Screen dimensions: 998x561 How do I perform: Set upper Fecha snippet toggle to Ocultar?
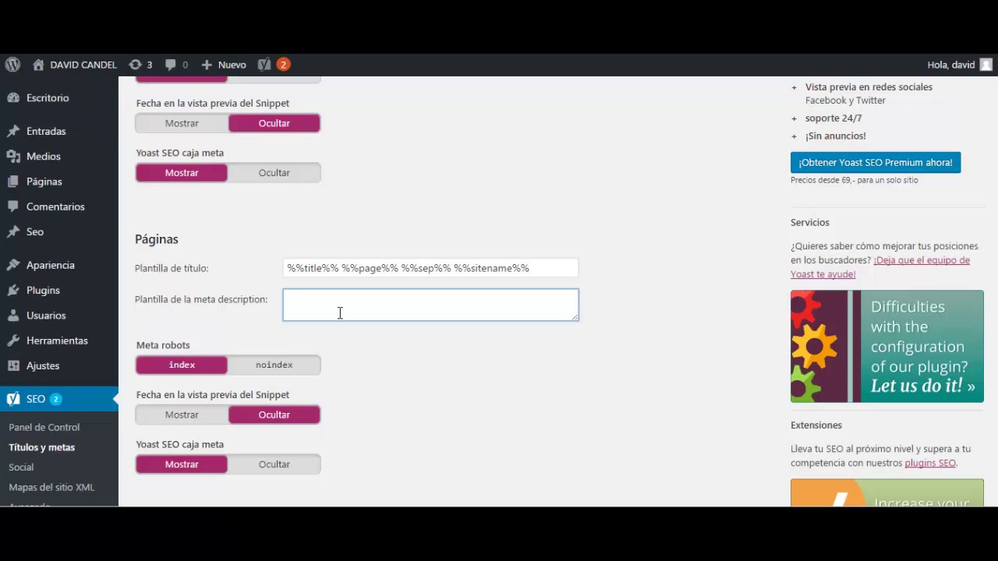pyautogui.click(x=274, y=123)
